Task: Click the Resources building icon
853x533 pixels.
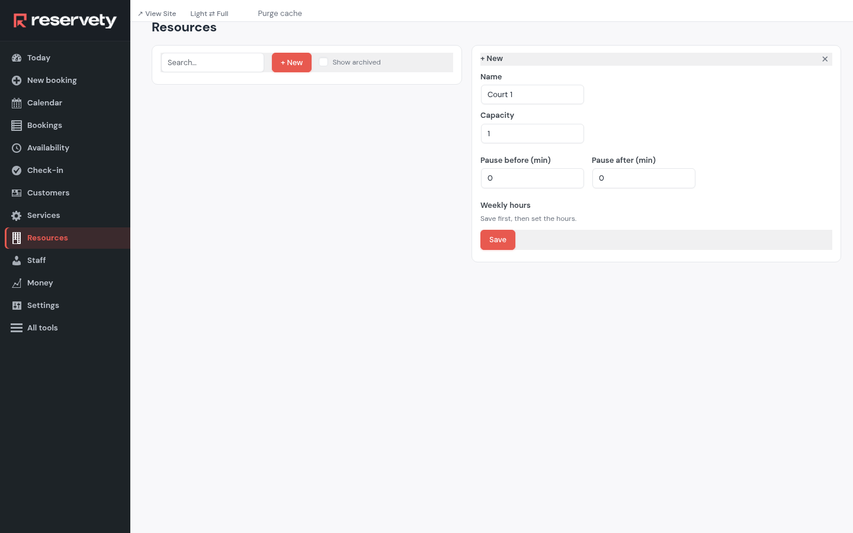Action: click(17, 238)
